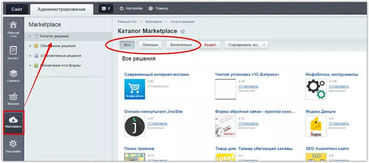The height and width of the screenshot is (163, 369).
Task: Open the Поиск троянов thumbnail image
Action: [134, 157]
